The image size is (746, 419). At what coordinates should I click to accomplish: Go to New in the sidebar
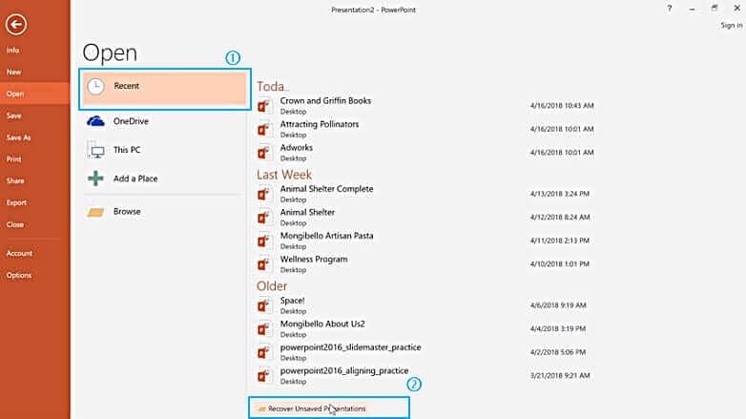(13, 72)
